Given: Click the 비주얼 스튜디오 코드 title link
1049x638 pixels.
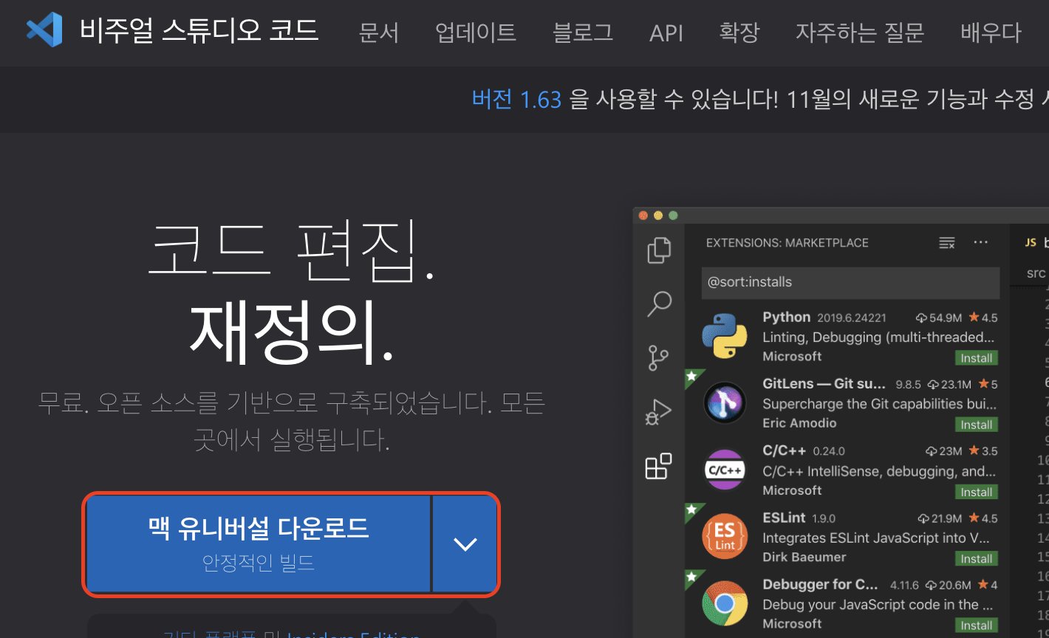Looking at the screenshot, I should pos(199,31).
